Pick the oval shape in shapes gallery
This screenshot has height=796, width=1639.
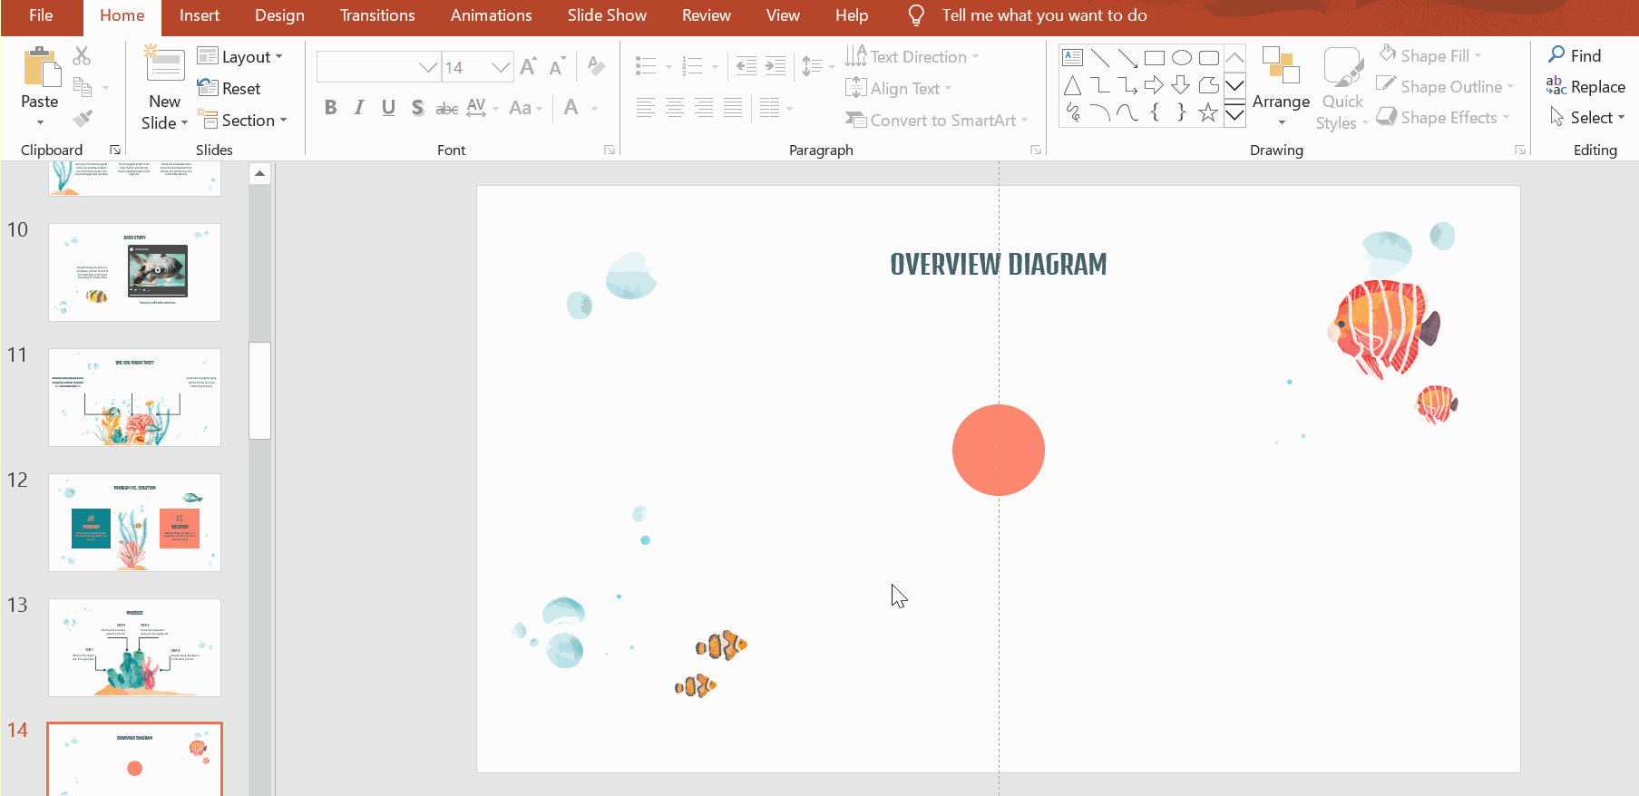click(x=1181, y=58)
